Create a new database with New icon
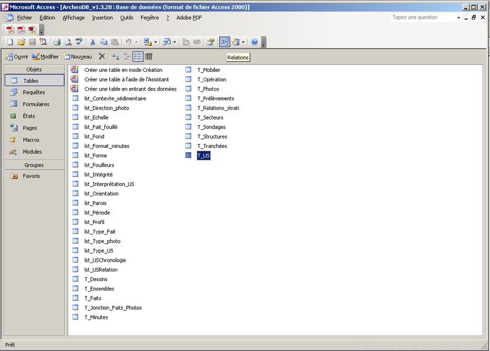This screenshot has width=490, height=351. pyautogui.click(x=10, y=42)
